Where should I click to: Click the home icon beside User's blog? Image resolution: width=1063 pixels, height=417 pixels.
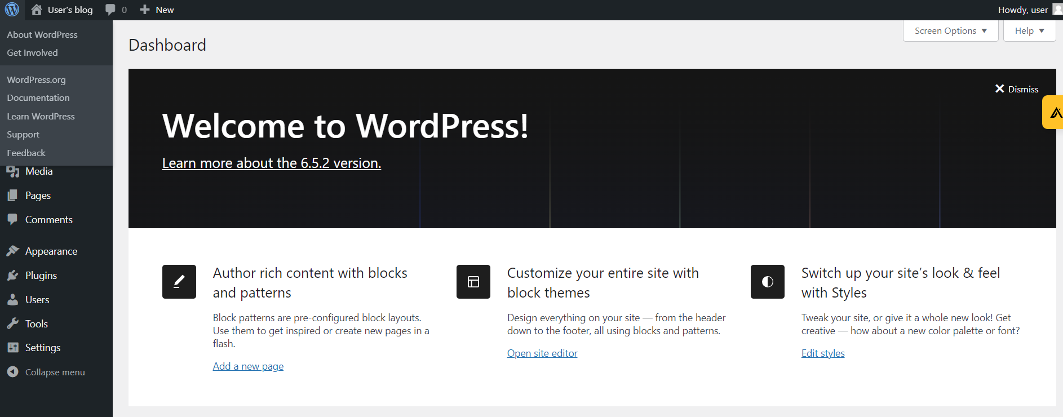pos(37,10)
